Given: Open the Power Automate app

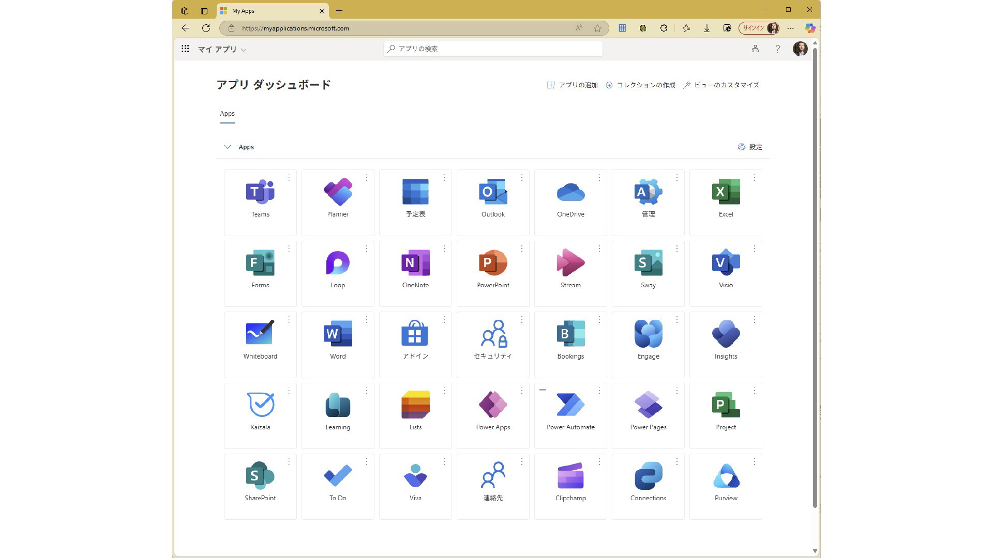Looking at the screenshot, I should (570, 416).
